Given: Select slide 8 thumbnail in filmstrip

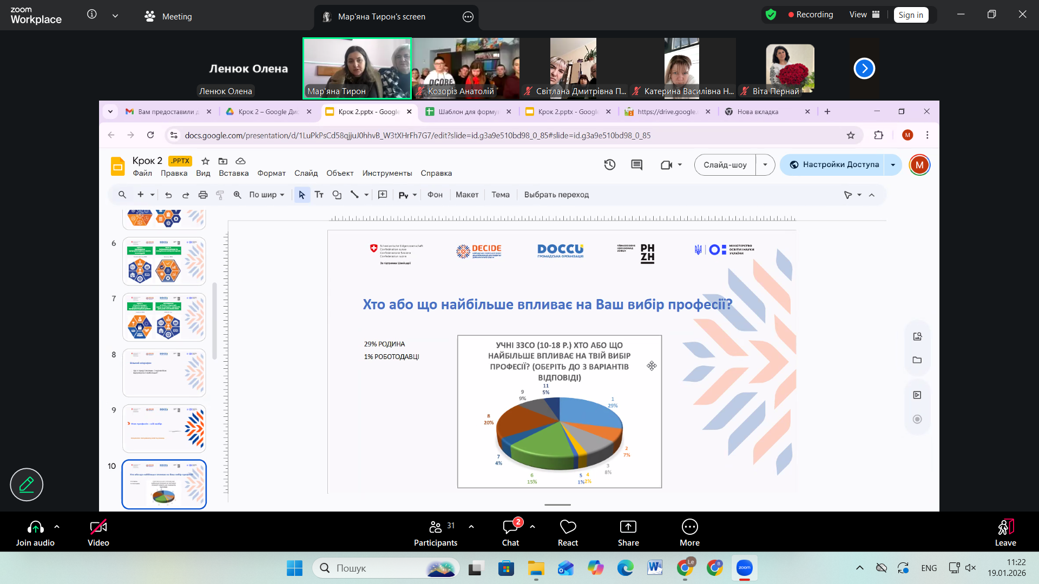Looking at the screenshot, I should coord(164,373).
